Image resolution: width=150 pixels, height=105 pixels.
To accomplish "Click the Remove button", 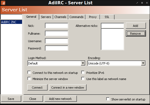I will [136, 34].
